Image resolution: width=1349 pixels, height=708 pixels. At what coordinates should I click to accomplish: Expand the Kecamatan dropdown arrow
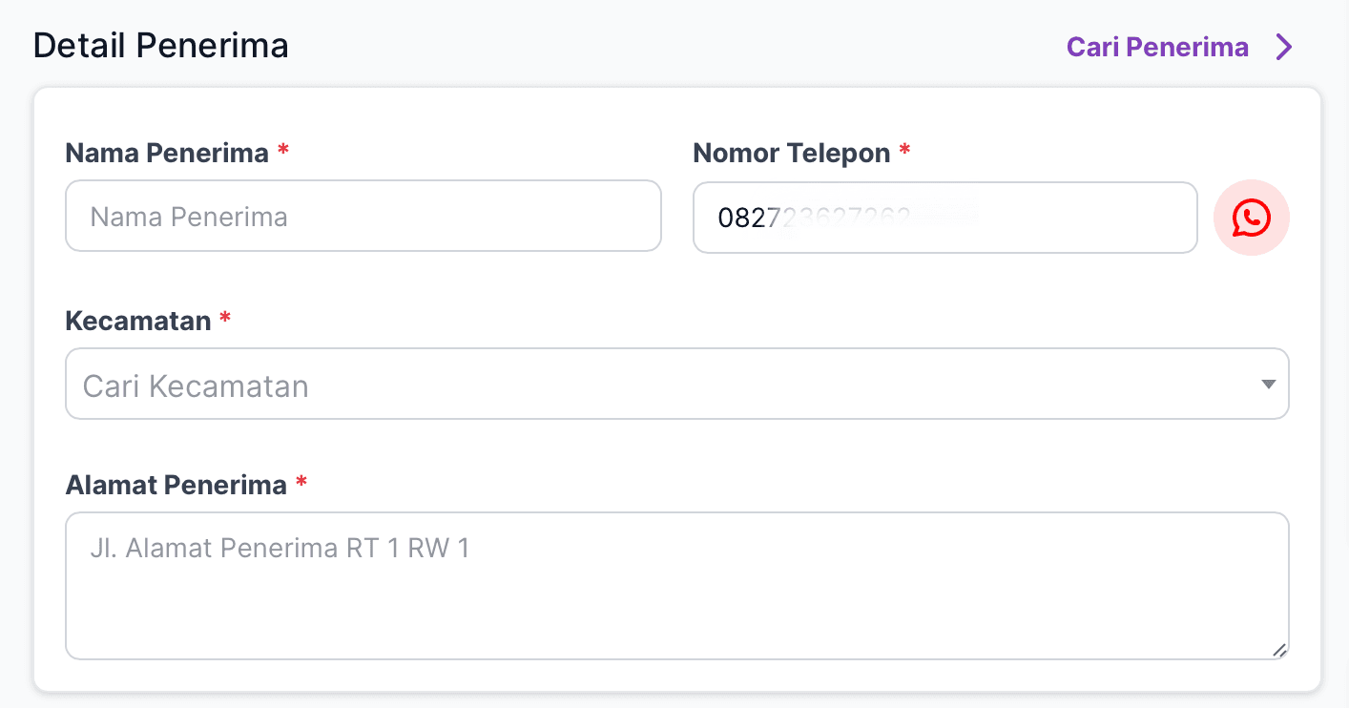1268,385
